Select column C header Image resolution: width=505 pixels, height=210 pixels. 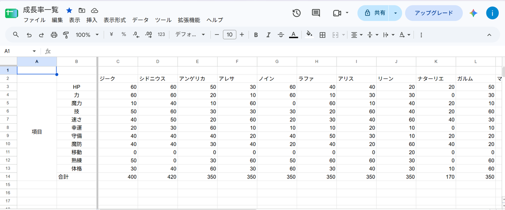pos(118,61)
